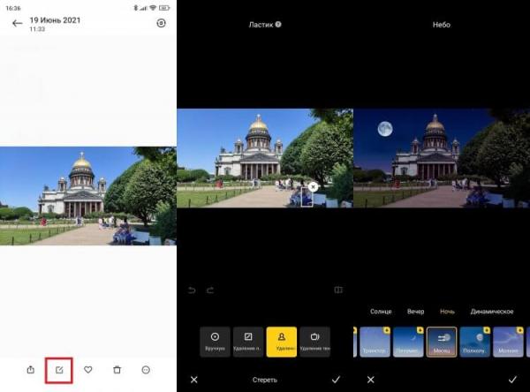Select the shadow removal eraser mode
The height and width of the screenshot is (392, 530).
315,342
